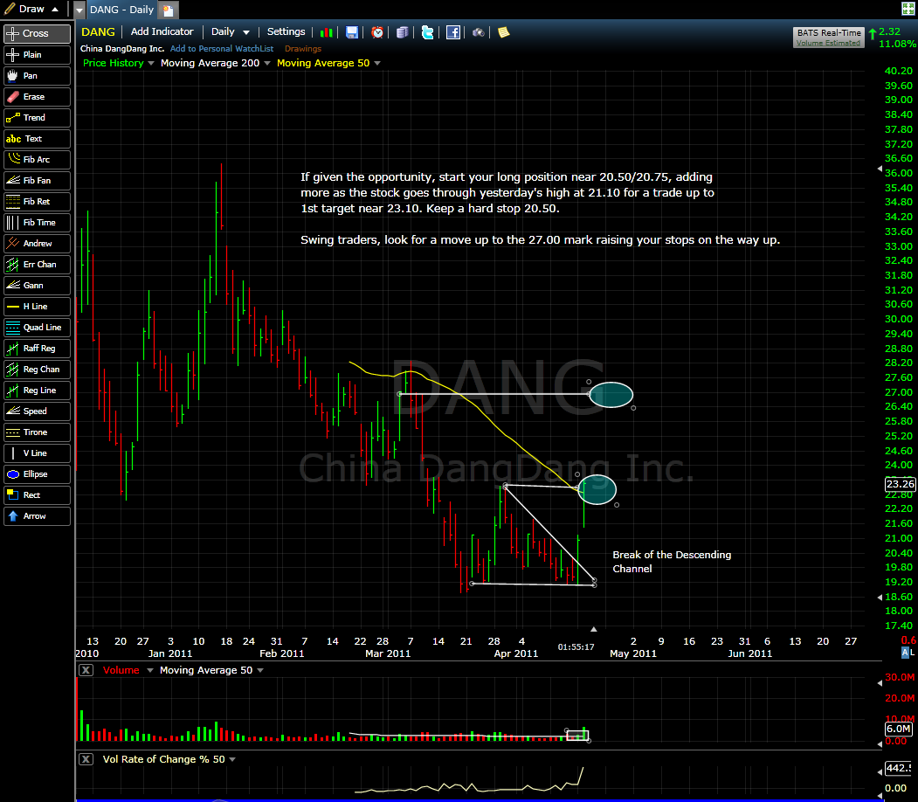The width and height of the screenshot is (918, 802).
Task: Activate the Pan hand tool
Action: tap(37, 75)
